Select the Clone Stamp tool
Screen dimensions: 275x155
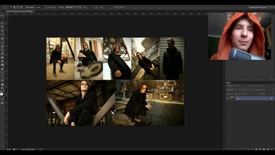click(x=2, y=46)
